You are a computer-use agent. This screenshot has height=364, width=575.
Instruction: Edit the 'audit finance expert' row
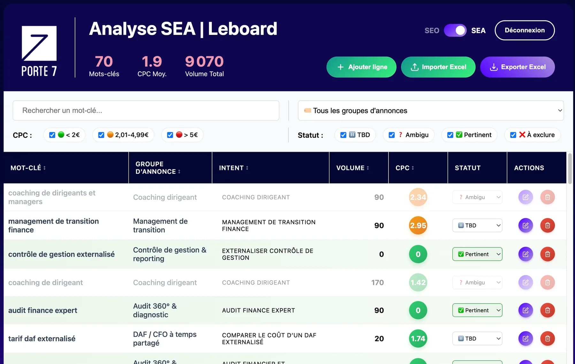pos(525,310)
